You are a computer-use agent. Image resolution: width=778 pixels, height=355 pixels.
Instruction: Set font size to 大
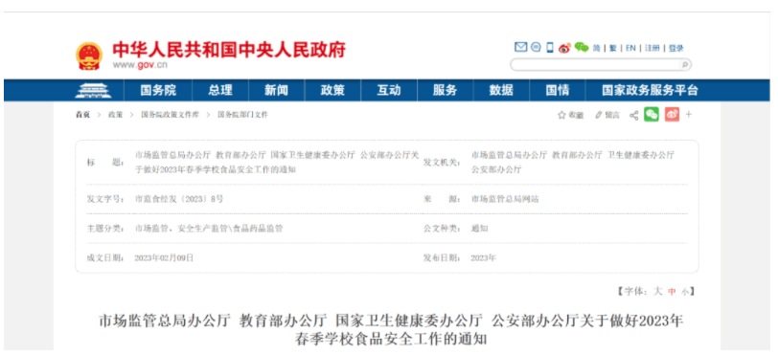tap(657, 292)
